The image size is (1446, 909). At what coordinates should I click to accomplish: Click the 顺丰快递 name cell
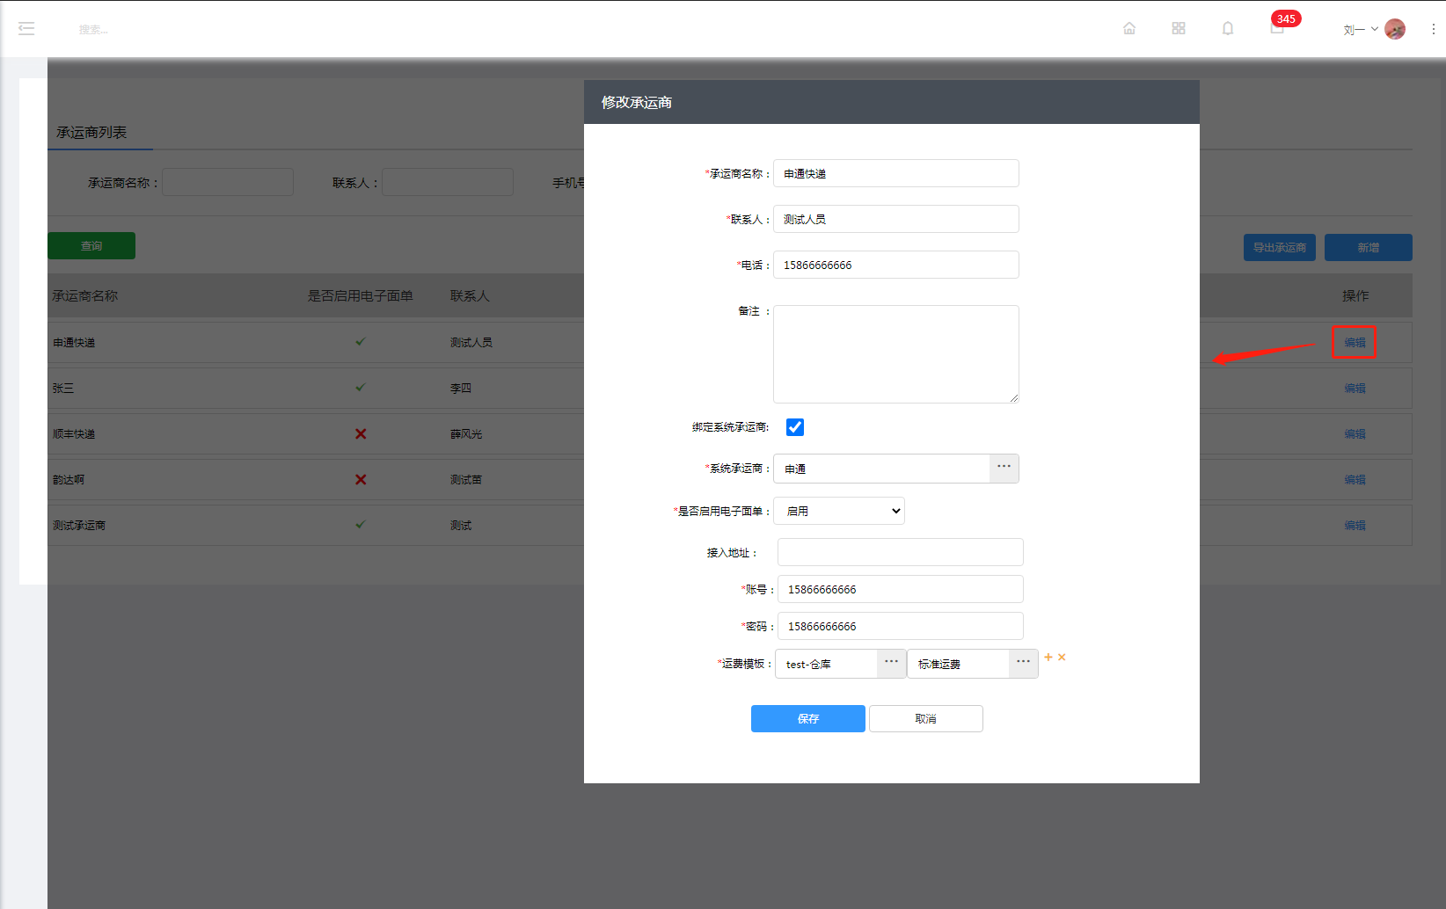click(x=74, y=433)
